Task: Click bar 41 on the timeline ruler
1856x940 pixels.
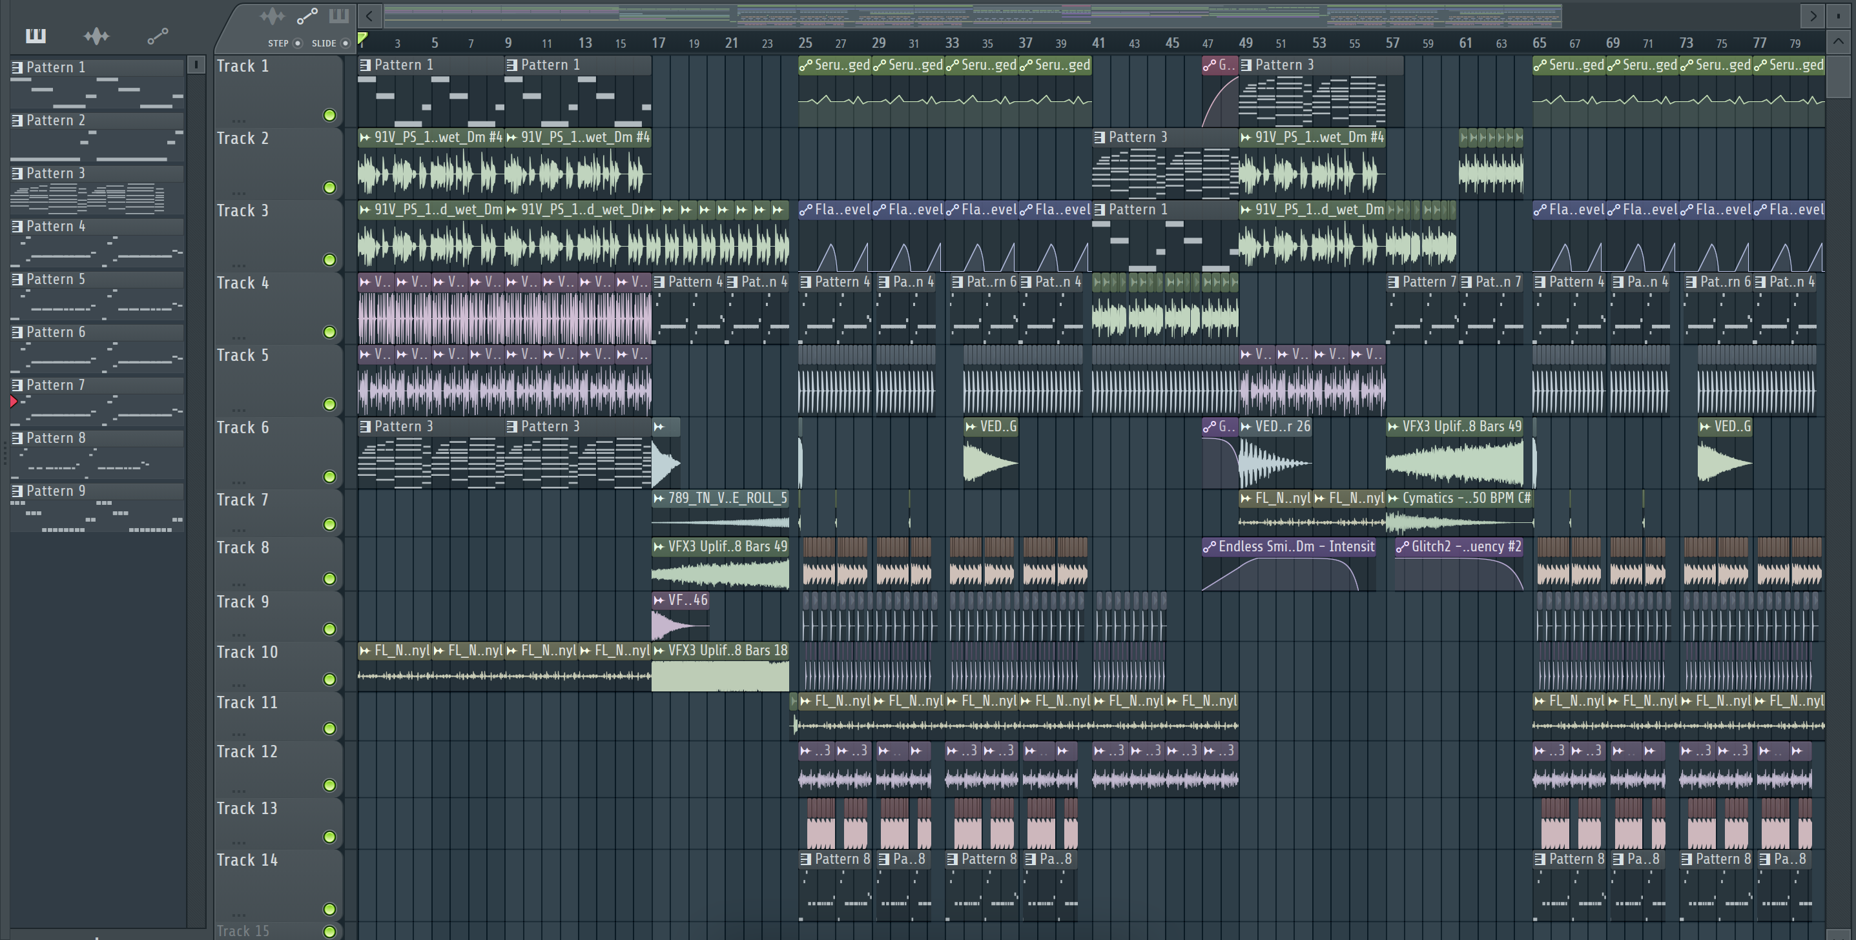Action: pos(1098,43)
